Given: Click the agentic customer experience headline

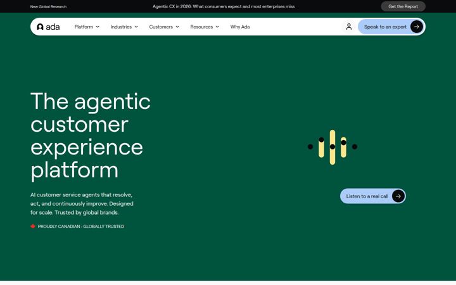Looking at the screenshot, I should (x=91, y=136).
